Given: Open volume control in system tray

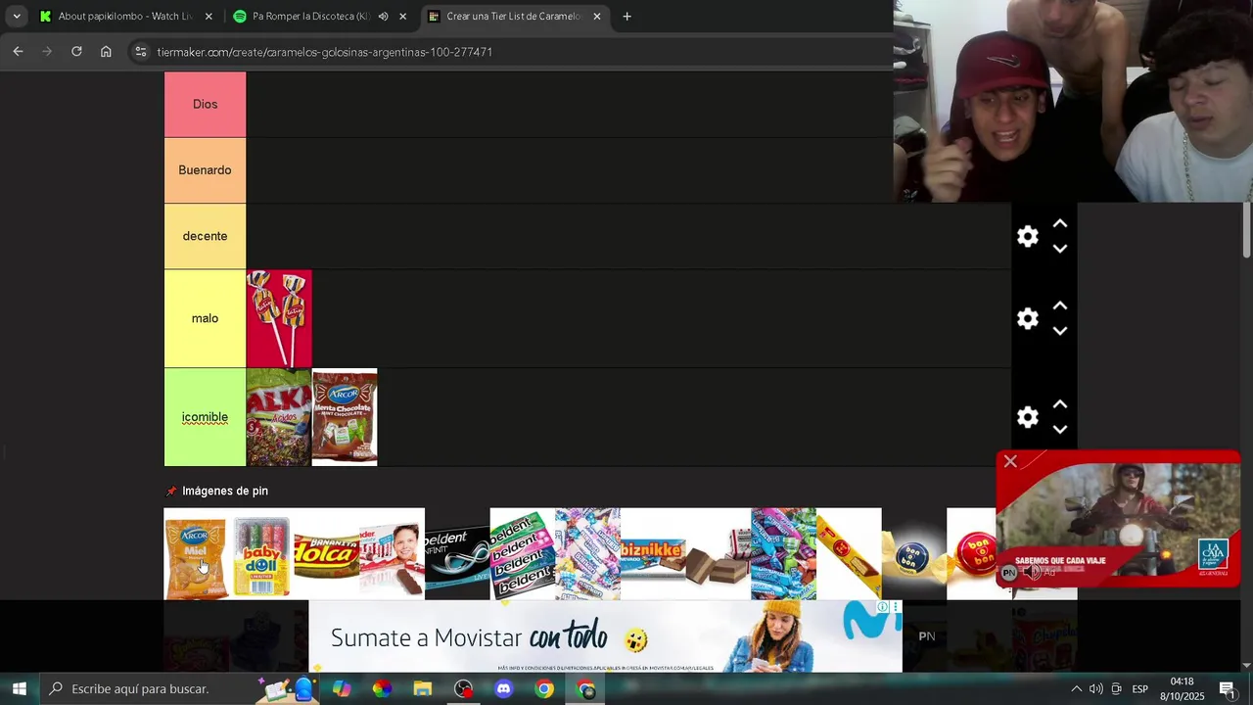Looking at the screenshot, I should (1095, 689).
